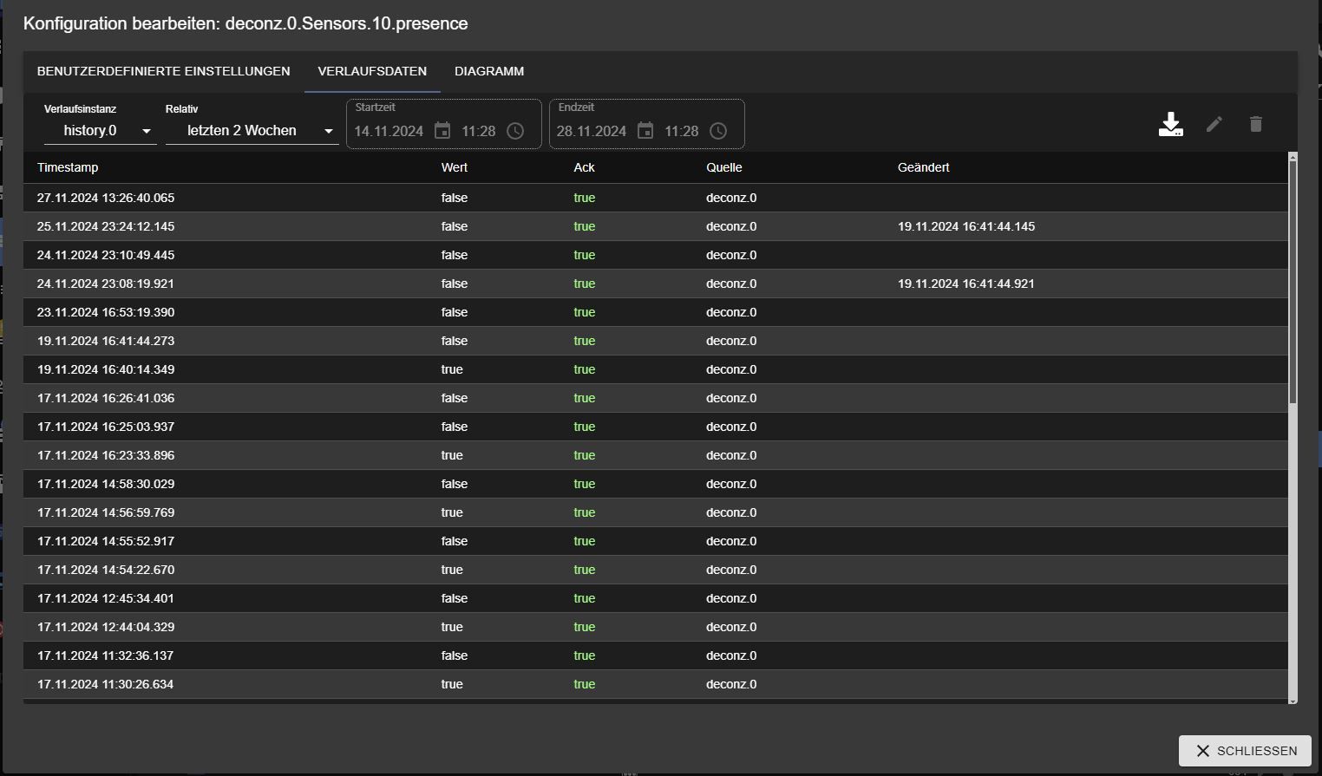Click Wert true in 19.11.2024 16:40:14.349 row

452,369
